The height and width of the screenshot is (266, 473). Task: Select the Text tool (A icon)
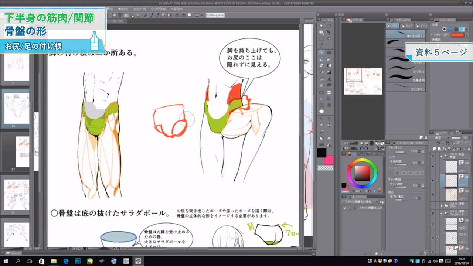tap(329, 79)
